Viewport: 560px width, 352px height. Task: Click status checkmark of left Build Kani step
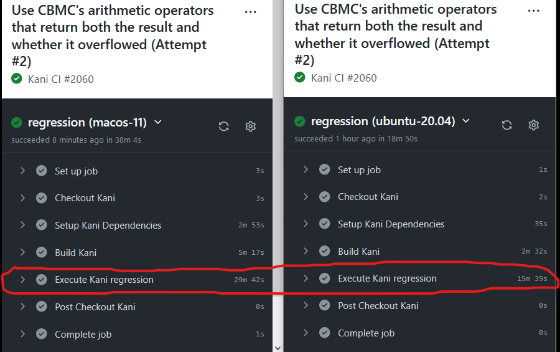[x=42, y=252]
